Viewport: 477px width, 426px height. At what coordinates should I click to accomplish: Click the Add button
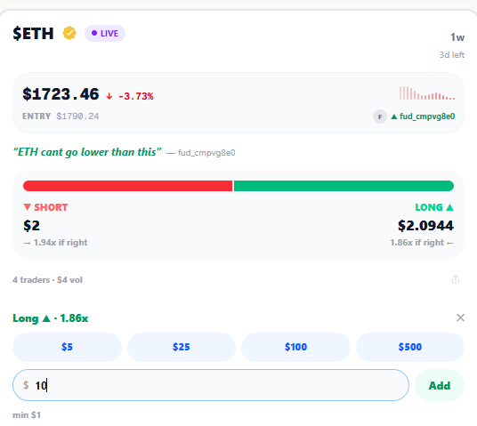tap(440, 385)
